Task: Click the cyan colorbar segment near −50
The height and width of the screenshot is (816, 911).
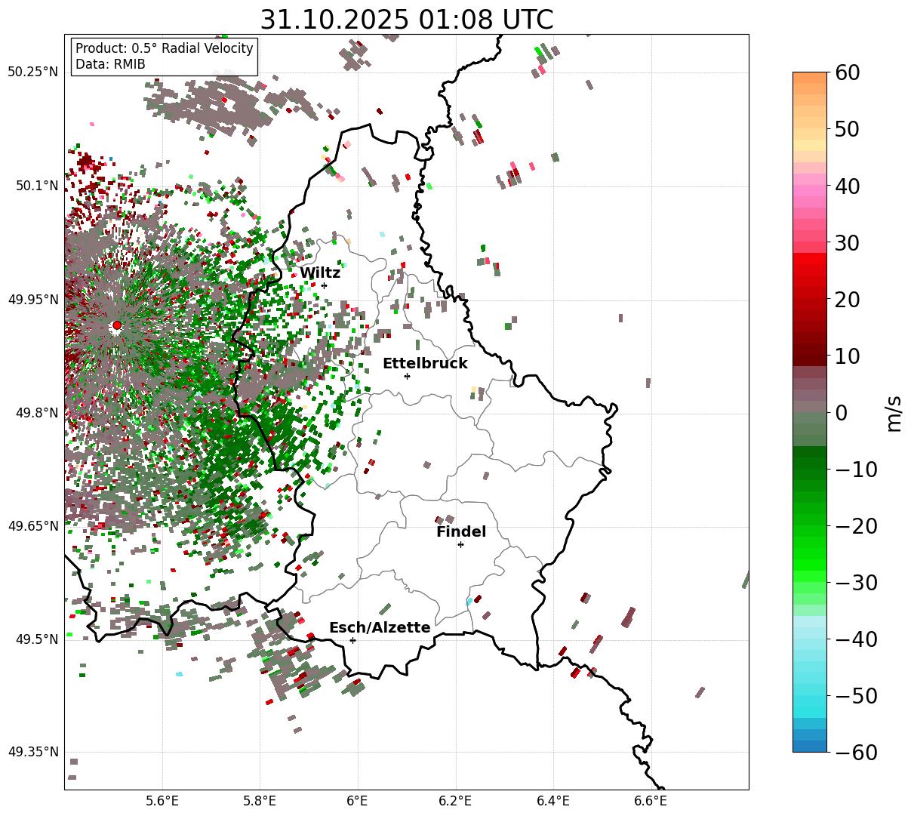Action: click(810, 702)
